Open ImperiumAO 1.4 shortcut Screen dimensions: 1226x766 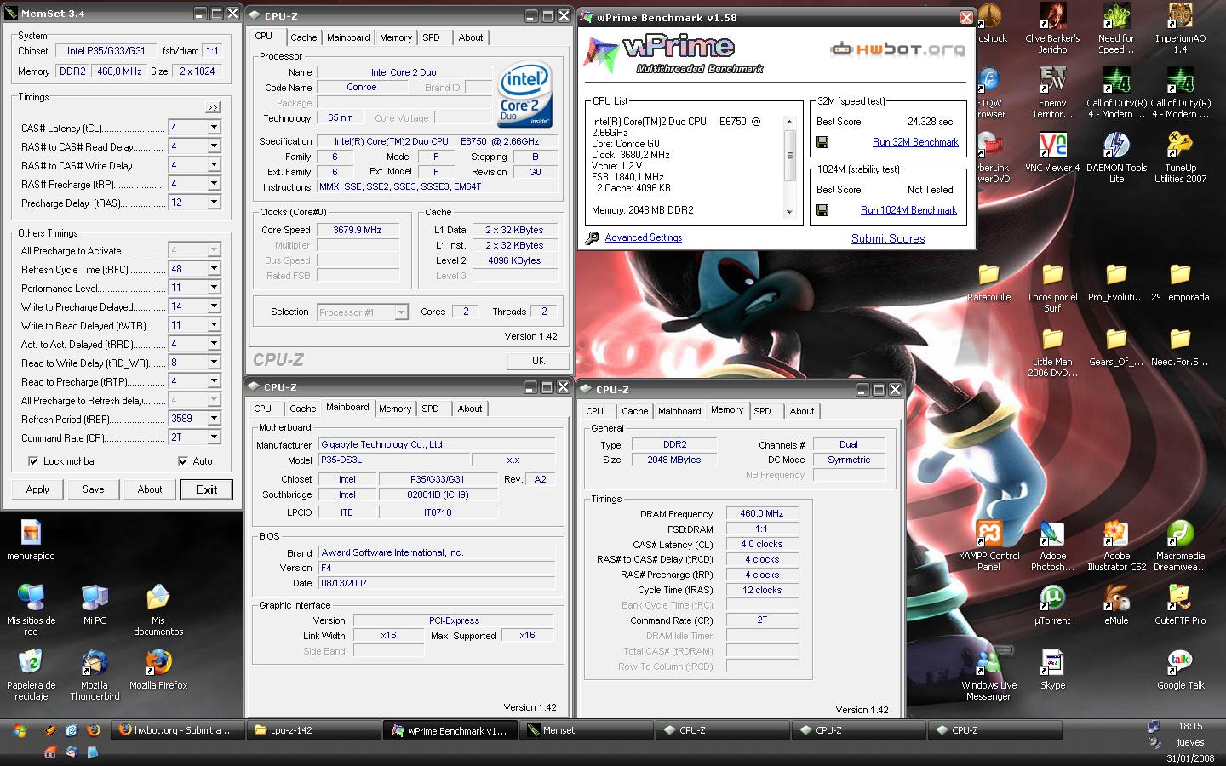(1180, 27)
